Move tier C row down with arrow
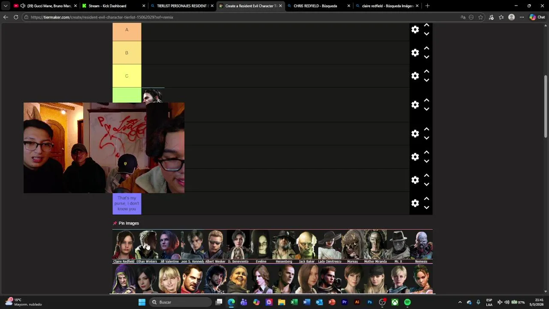This screenshot has height=309, width=549. [426, 80]
